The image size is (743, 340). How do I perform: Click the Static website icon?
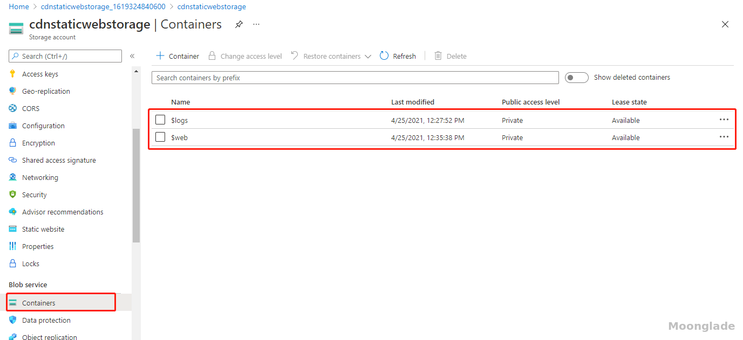pos(12,229)
